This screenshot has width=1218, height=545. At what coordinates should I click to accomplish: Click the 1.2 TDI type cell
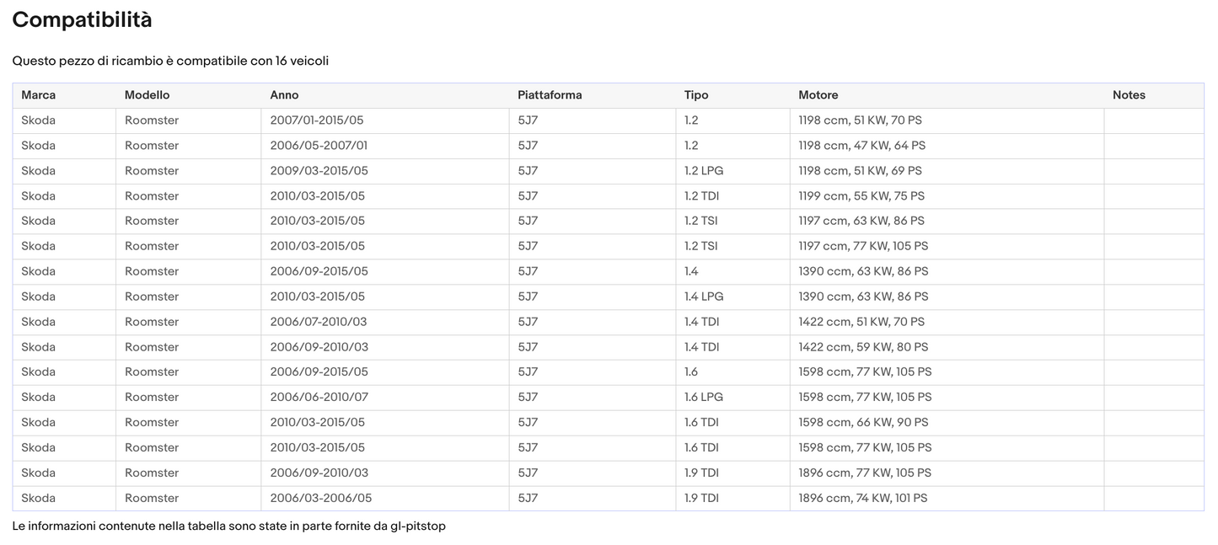pos(701,196)
